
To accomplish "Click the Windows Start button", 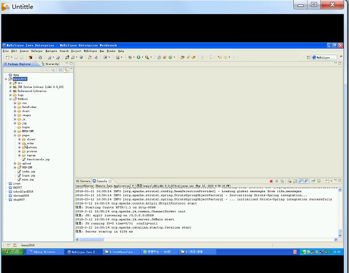I will coord(13,252).
